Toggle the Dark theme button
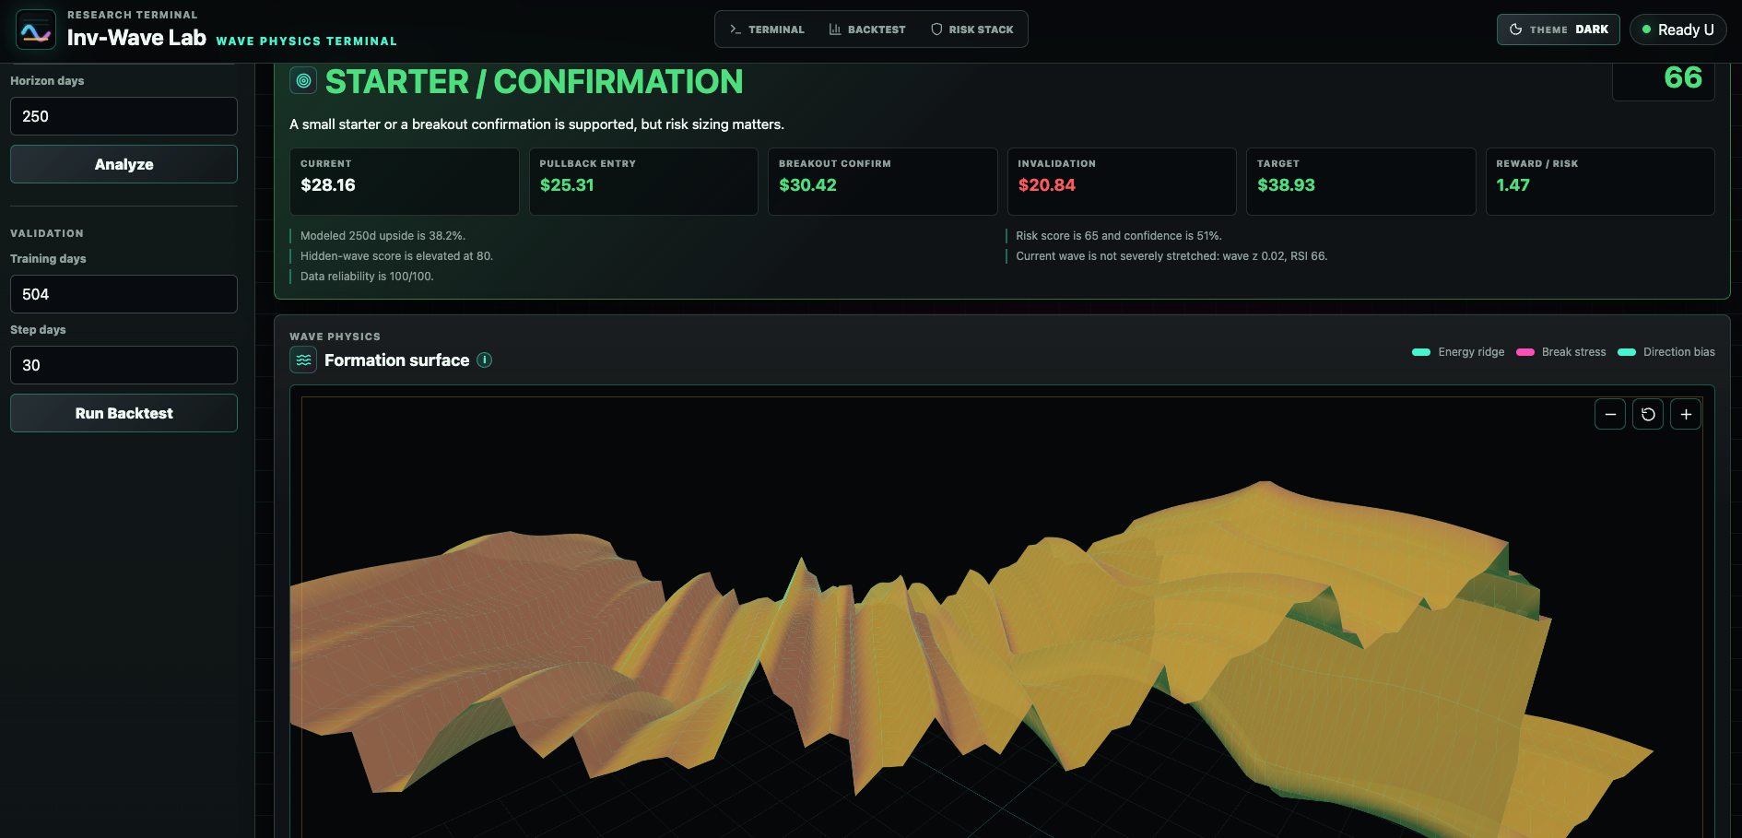Viewport: 1742px width, 838px height. click(x=1559, y=30)
